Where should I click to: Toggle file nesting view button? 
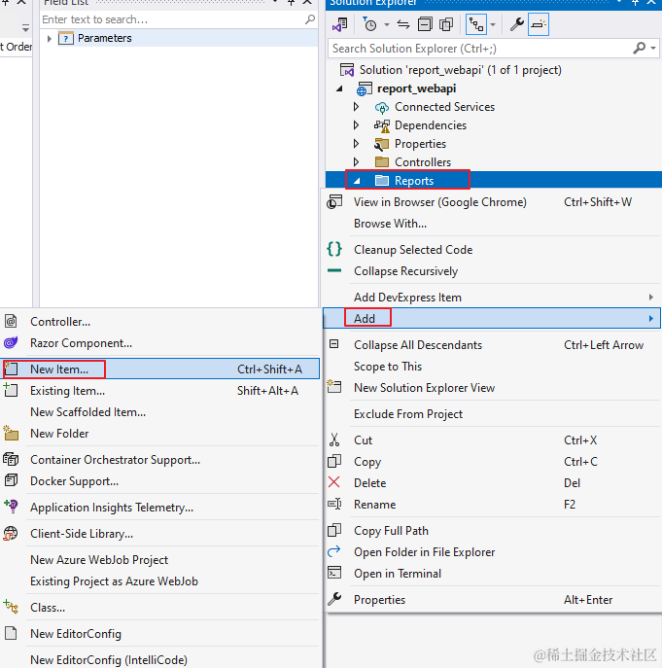coord(476,24)
